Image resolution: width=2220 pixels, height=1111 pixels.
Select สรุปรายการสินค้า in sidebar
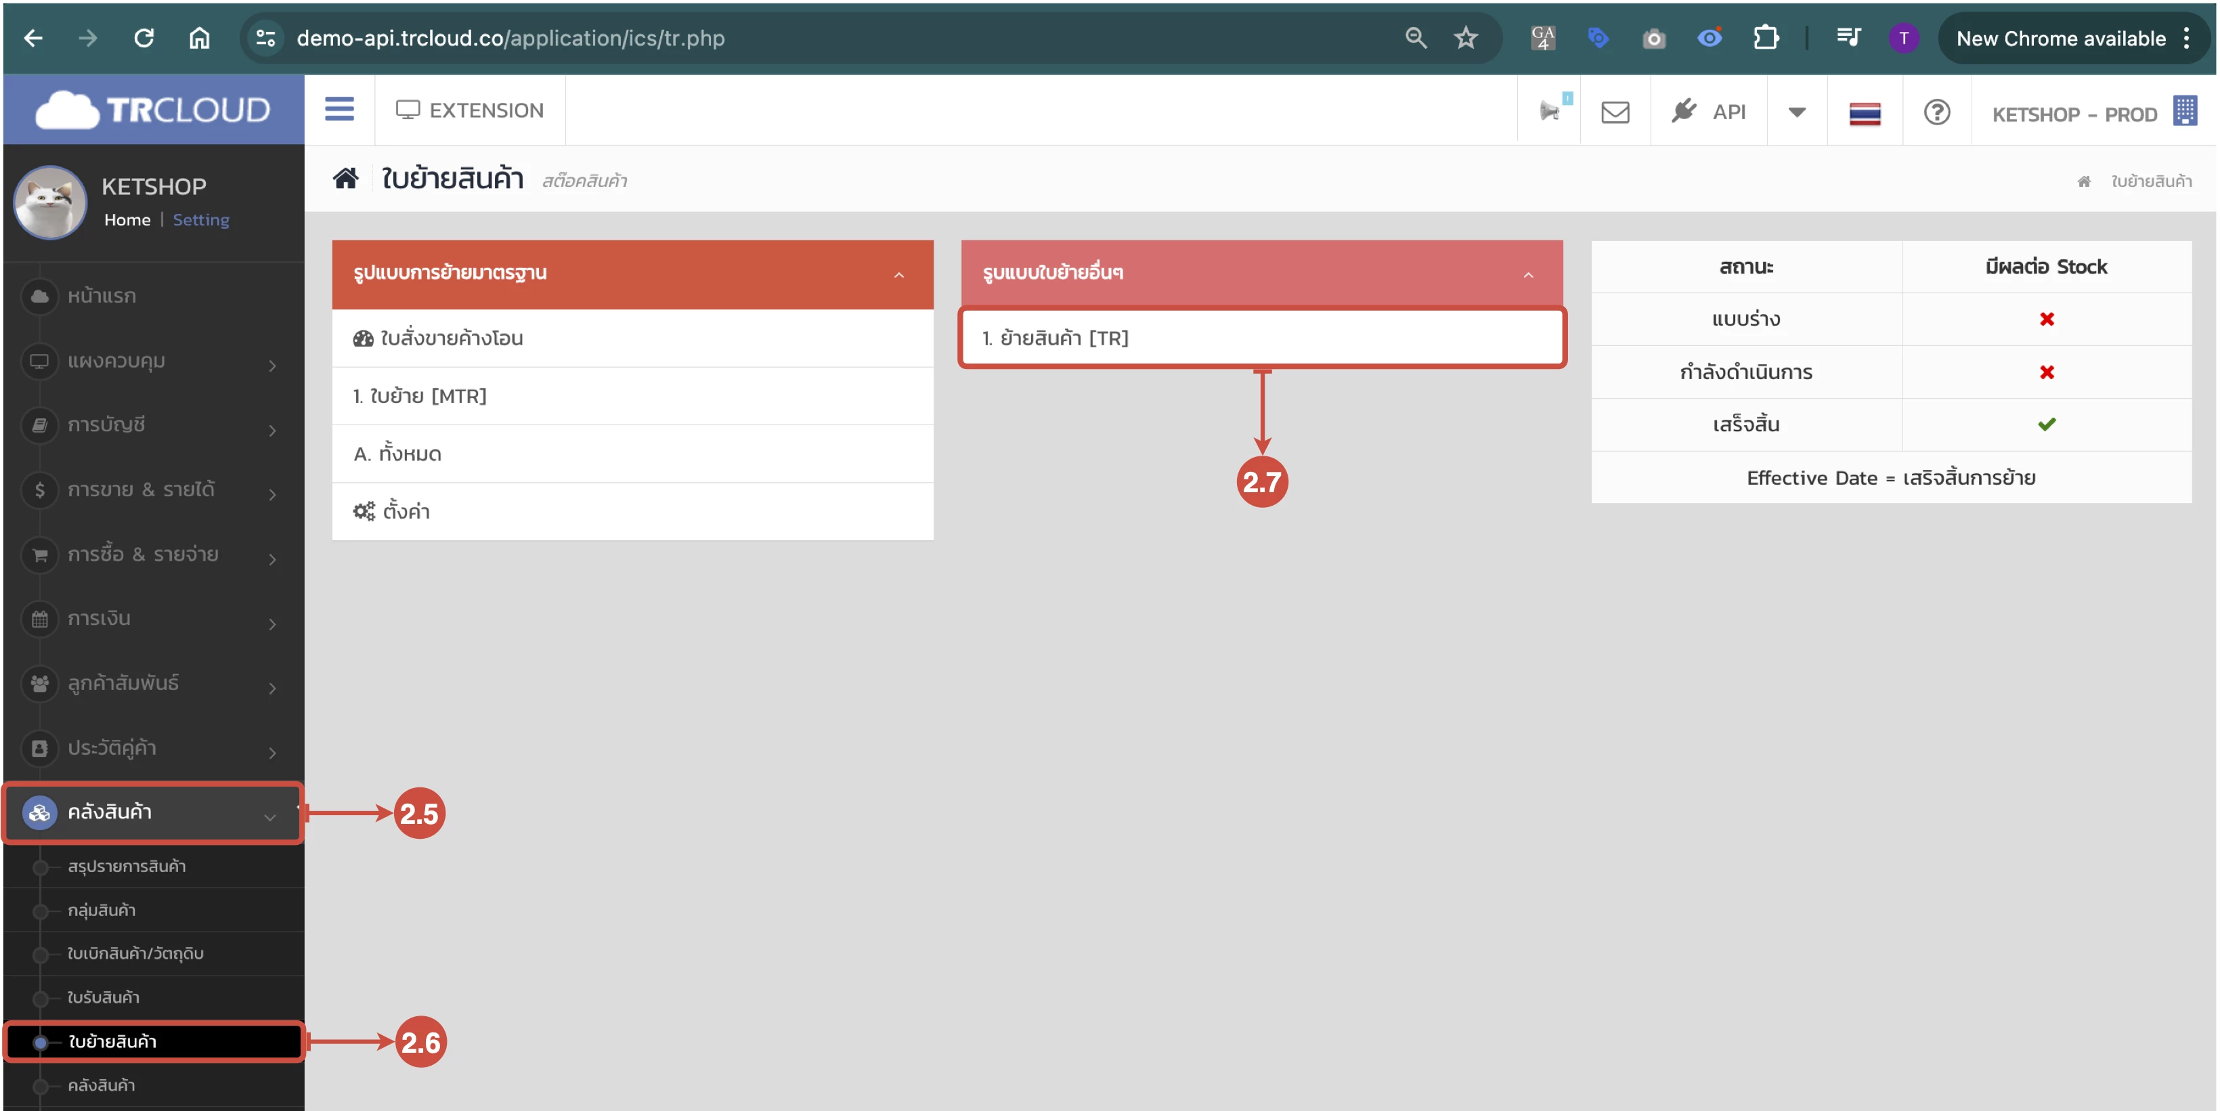pos(127,866)
